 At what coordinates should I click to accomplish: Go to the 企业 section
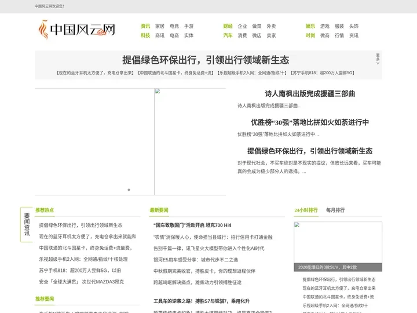pos(242,26)
